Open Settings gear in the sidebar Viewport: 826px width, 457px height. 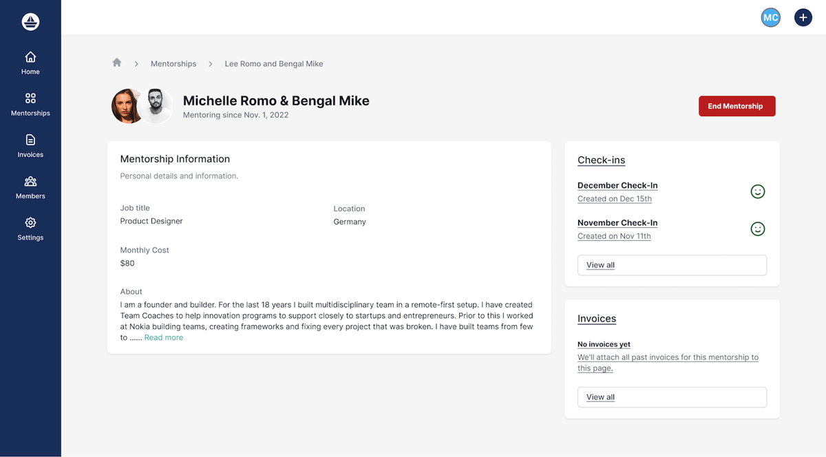pos(30,228)
